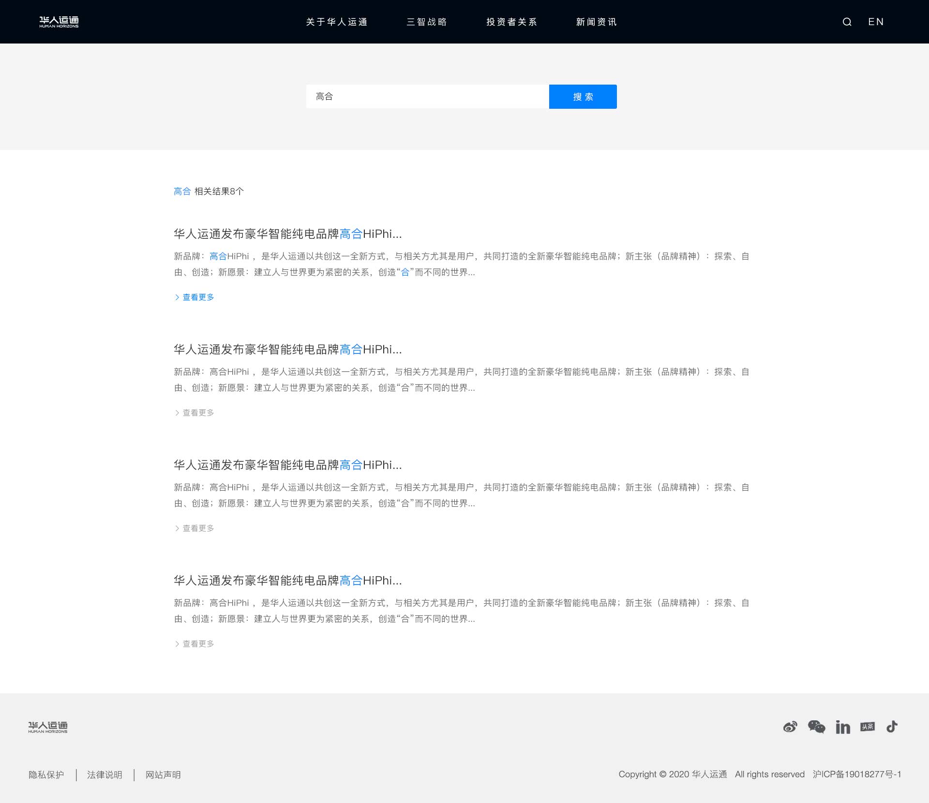Open the Toutiao social icon
The height and width of the screenshot is (803, 929).
[x=868, y=727]
